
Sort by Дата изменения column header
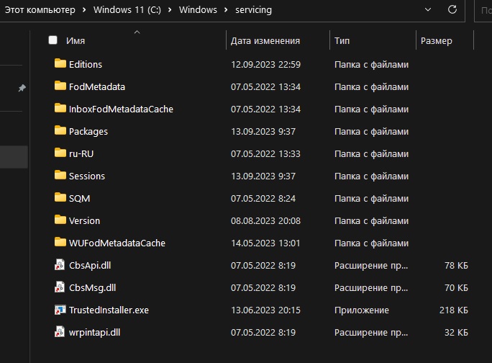click(x=265, y=41)
